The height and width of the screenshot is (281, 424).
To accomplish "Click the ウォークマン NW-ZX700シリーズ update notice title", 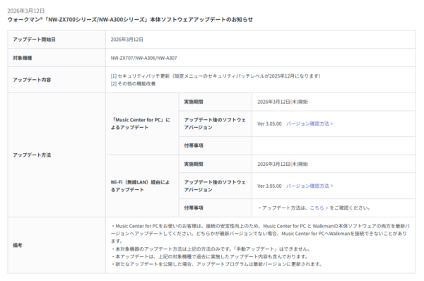I will pos(130,20).
